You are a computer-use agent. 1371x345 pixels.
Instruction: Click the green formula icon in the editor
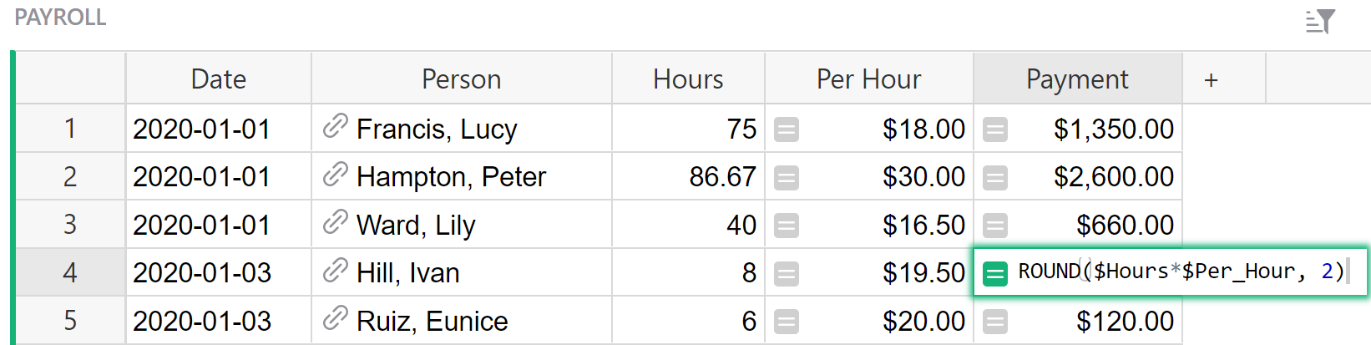tap(995, 273)
